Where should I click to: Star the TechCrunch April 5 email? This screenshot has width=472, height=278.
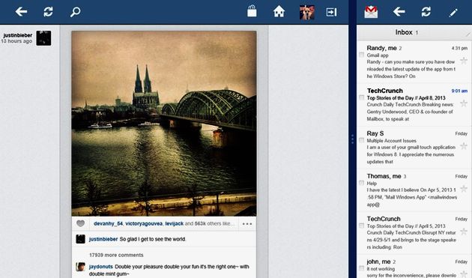(464, 232)
